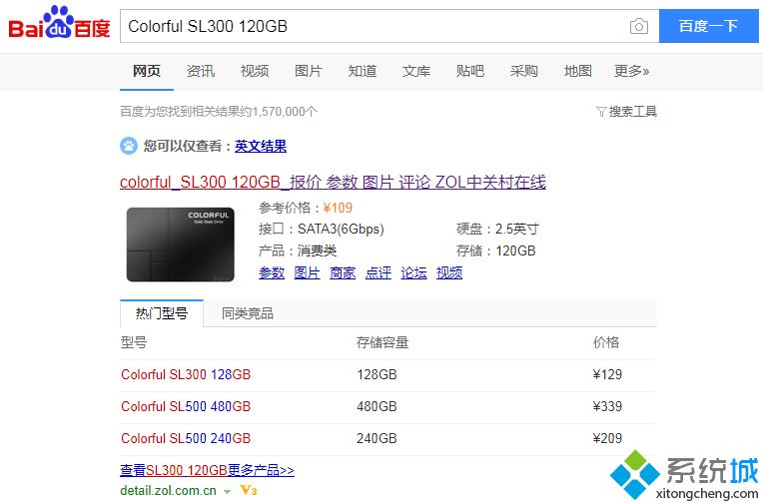
Task: Click the 存储：120GB spec text
Action: point(496,252)
